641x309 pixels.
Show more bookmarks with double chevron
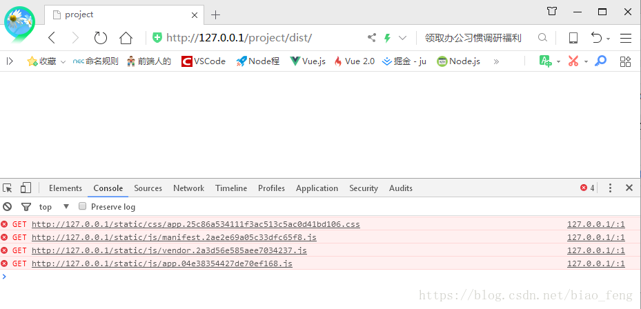tap(496, 61)
